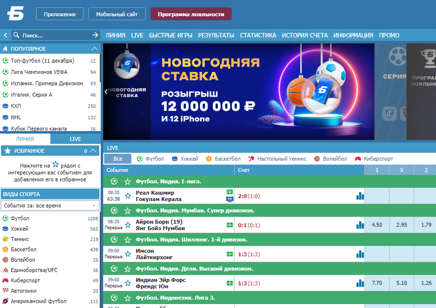Open Статистика in main menu
Image resolution: width=436 pixels, height=308 pixels.
pyautogui.click(x=258, y=35)
